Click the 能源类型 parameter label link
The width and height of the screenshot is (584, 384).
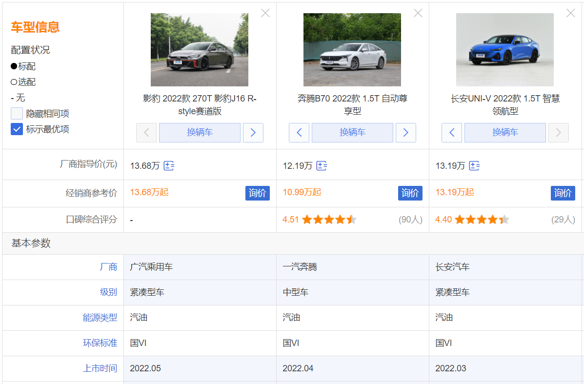(x=100, y=318)
